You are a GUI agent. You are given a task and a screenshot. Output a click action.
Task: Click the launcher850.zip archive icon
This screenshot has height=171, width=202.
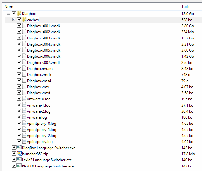click(x=19, y=154)
